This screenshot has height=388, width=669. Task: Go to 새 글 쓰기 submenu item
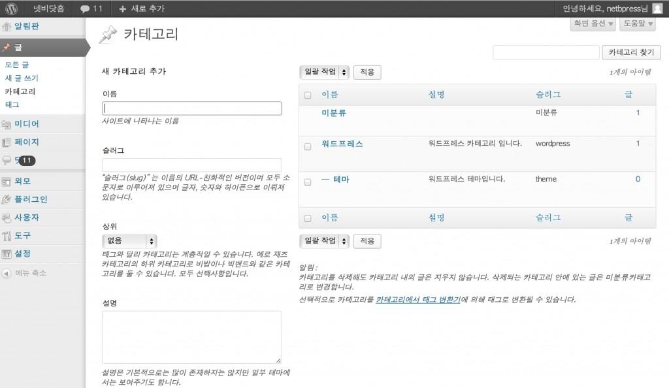pyautogui.click(x=20, y=78)
